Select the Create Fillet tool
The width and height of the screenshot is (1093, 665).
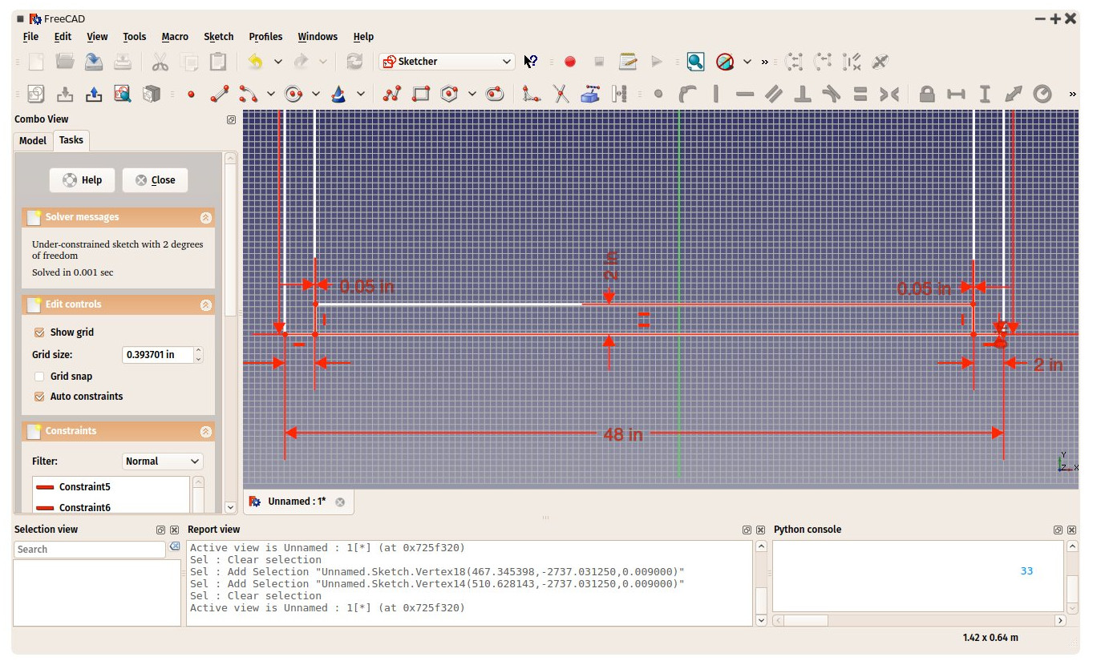(x=531, y=95)
